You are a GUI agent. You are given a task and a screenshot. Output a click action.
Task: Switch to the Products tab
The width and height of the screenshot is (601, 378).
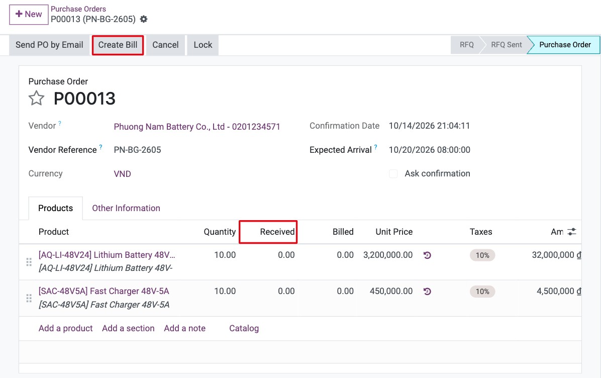point(56,208)
